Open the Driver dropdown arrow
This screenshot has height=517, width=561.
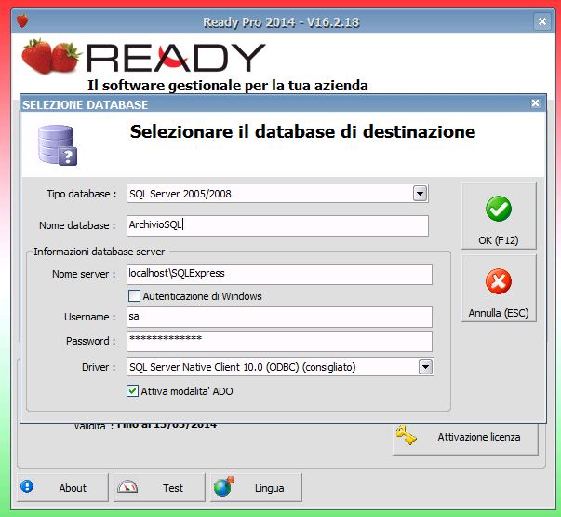click(x=425, y=366)
